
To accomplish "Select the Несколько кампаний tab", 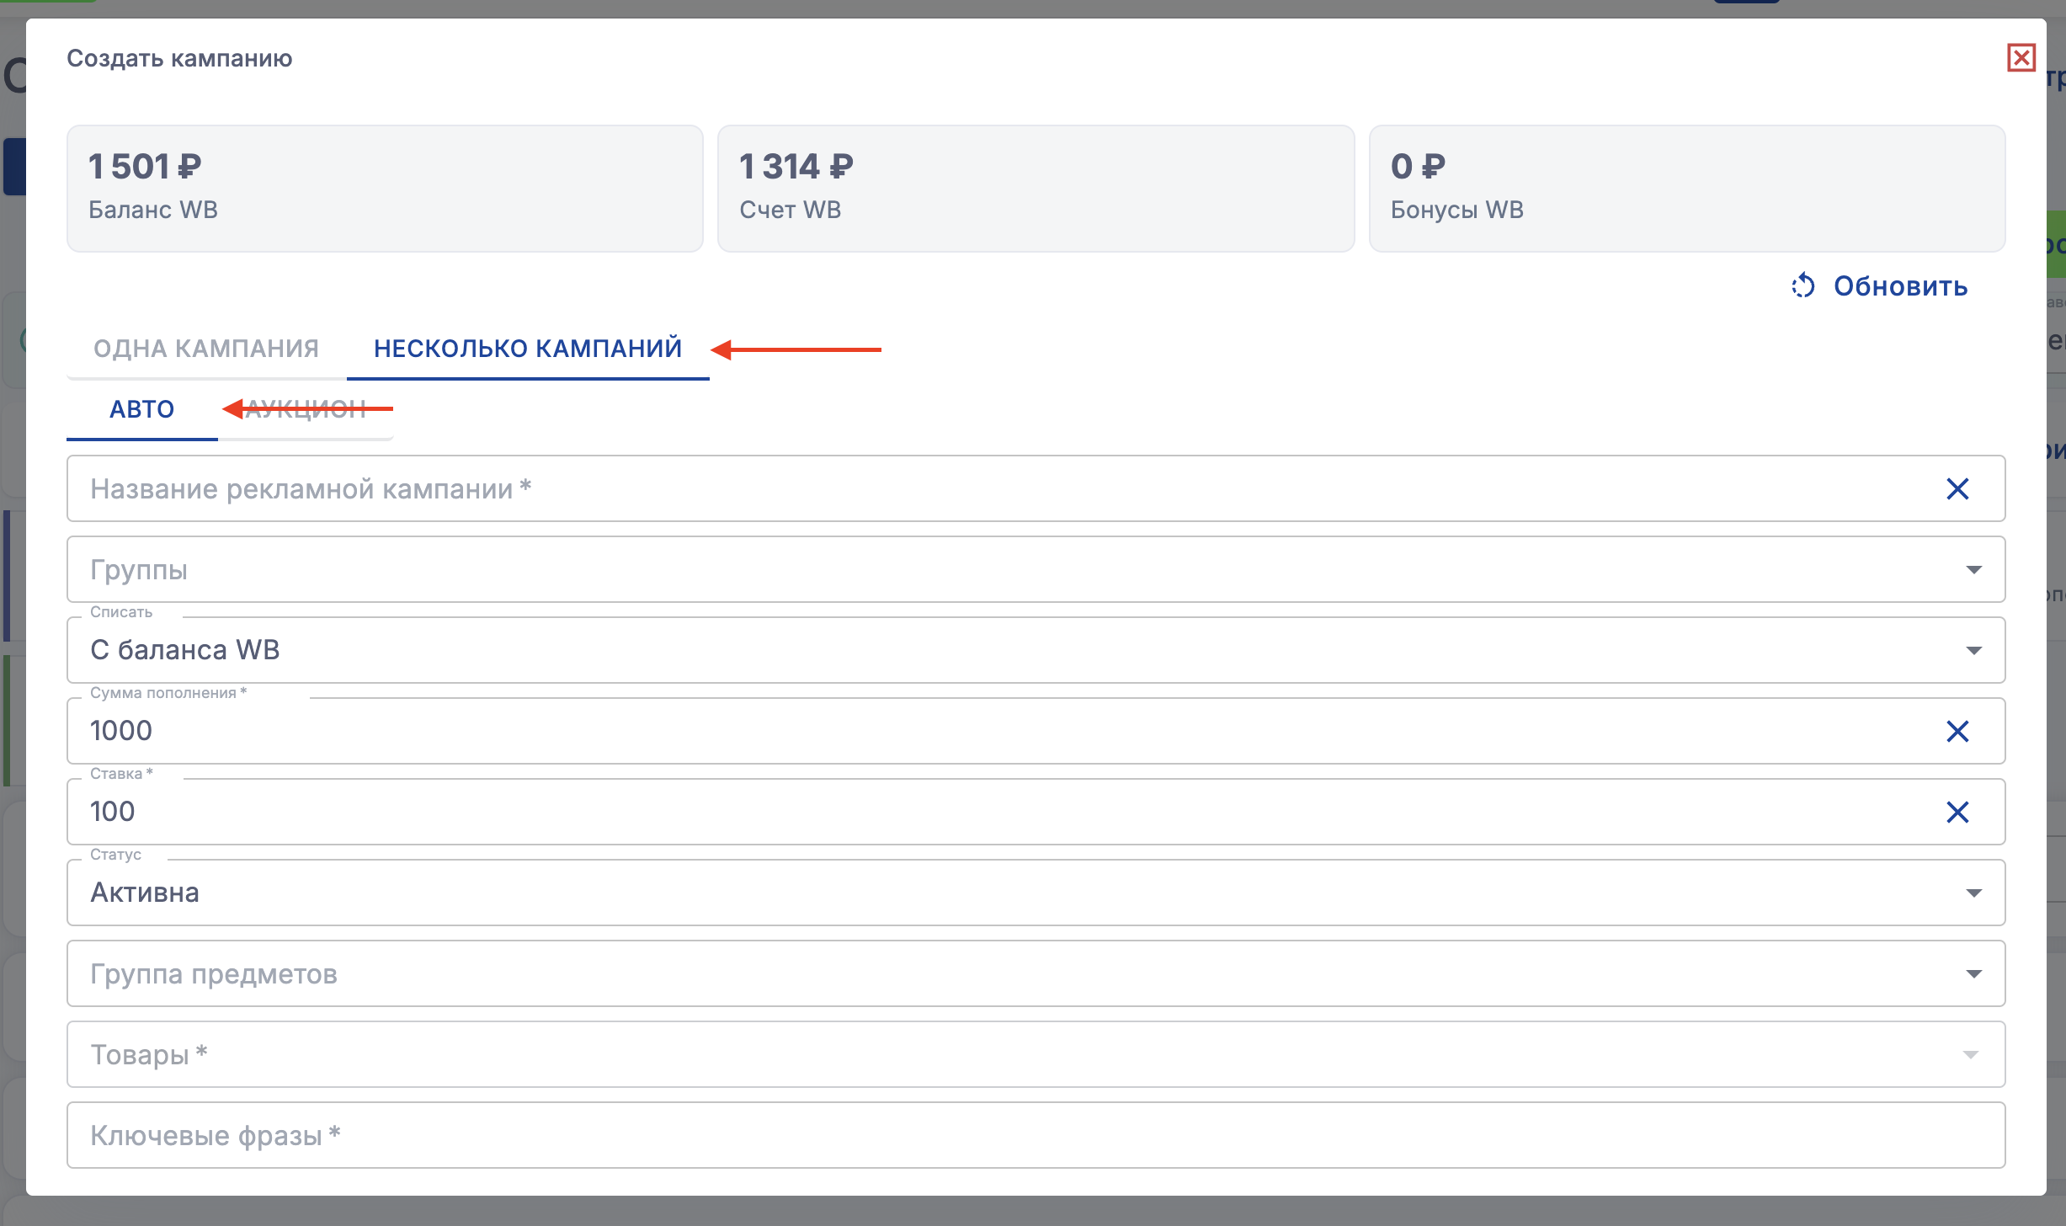I will tap(528, 349).
